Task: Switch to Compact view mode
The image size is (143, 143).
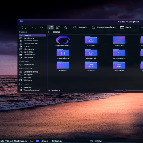Action: [x=58, y=28]
